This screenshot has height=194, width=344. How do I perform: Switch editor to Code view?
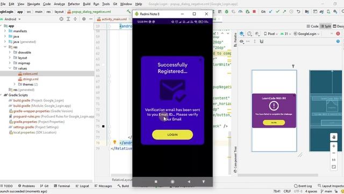coord(313,26)
